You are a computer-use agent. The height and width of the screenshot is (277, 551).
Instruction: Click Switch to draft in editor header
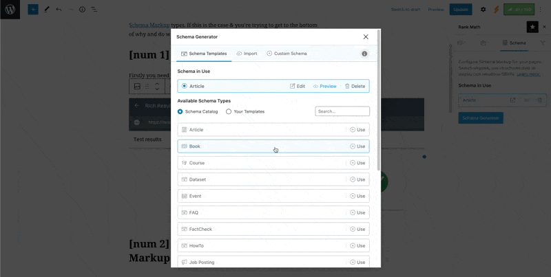pos(406,10)
